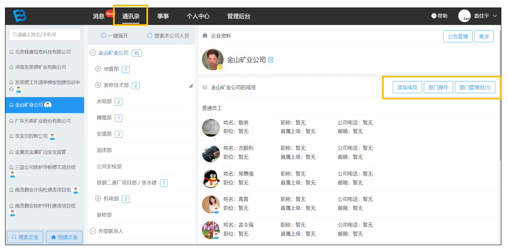The image size is (508, 251).
Task: Click the home icon next to 企业资料
Action: tap(205, 36)
